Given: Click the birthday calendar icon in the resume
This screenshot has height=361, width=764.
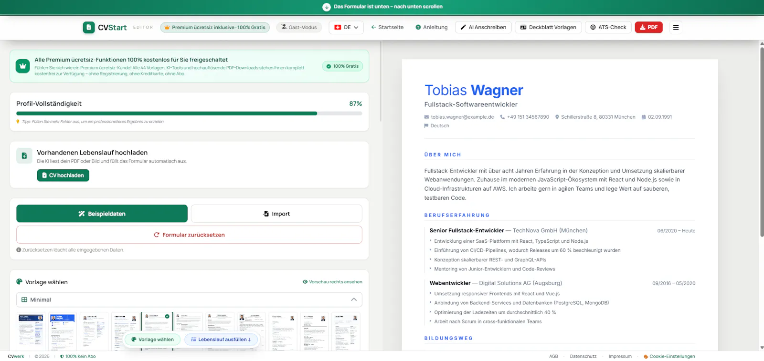Looking at the screenshot, I should pyautogui.click(x=644, y=117).
